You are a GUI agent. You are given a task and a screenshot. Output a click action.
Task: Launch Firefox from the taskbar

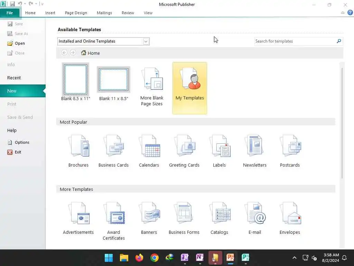point(139,258)
